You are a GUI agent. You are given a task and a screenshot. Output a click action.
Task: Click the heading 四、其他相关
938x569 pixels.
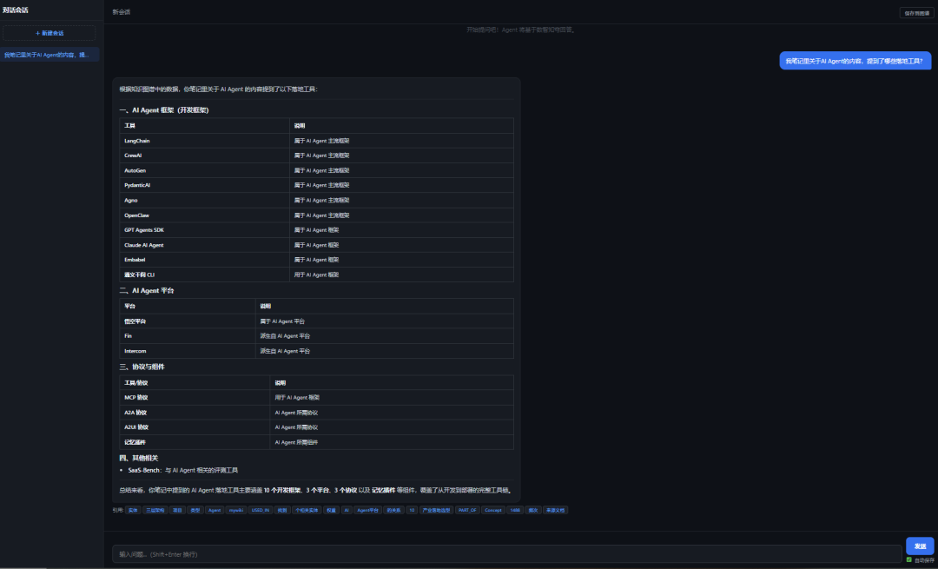[139, 459]
